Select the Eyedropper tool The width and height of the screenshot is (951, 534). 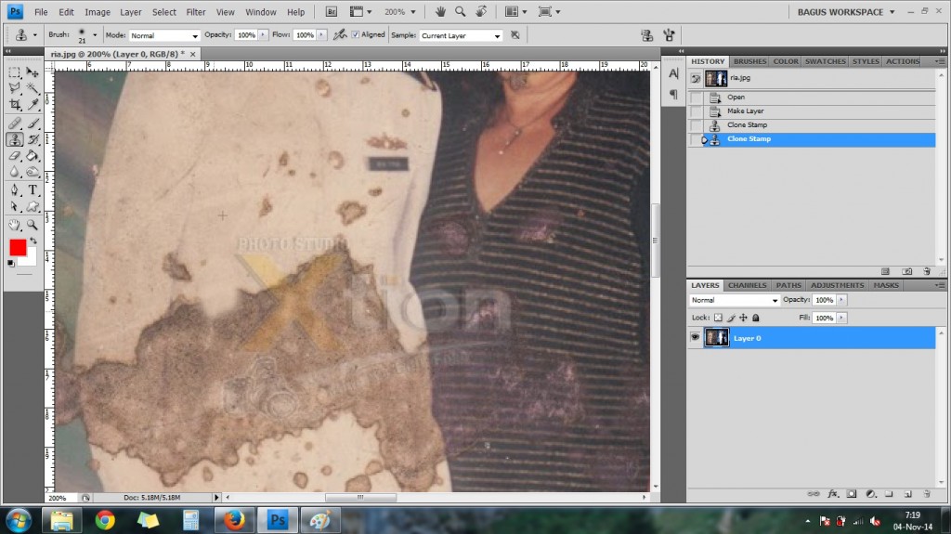(x=33, y=105)
